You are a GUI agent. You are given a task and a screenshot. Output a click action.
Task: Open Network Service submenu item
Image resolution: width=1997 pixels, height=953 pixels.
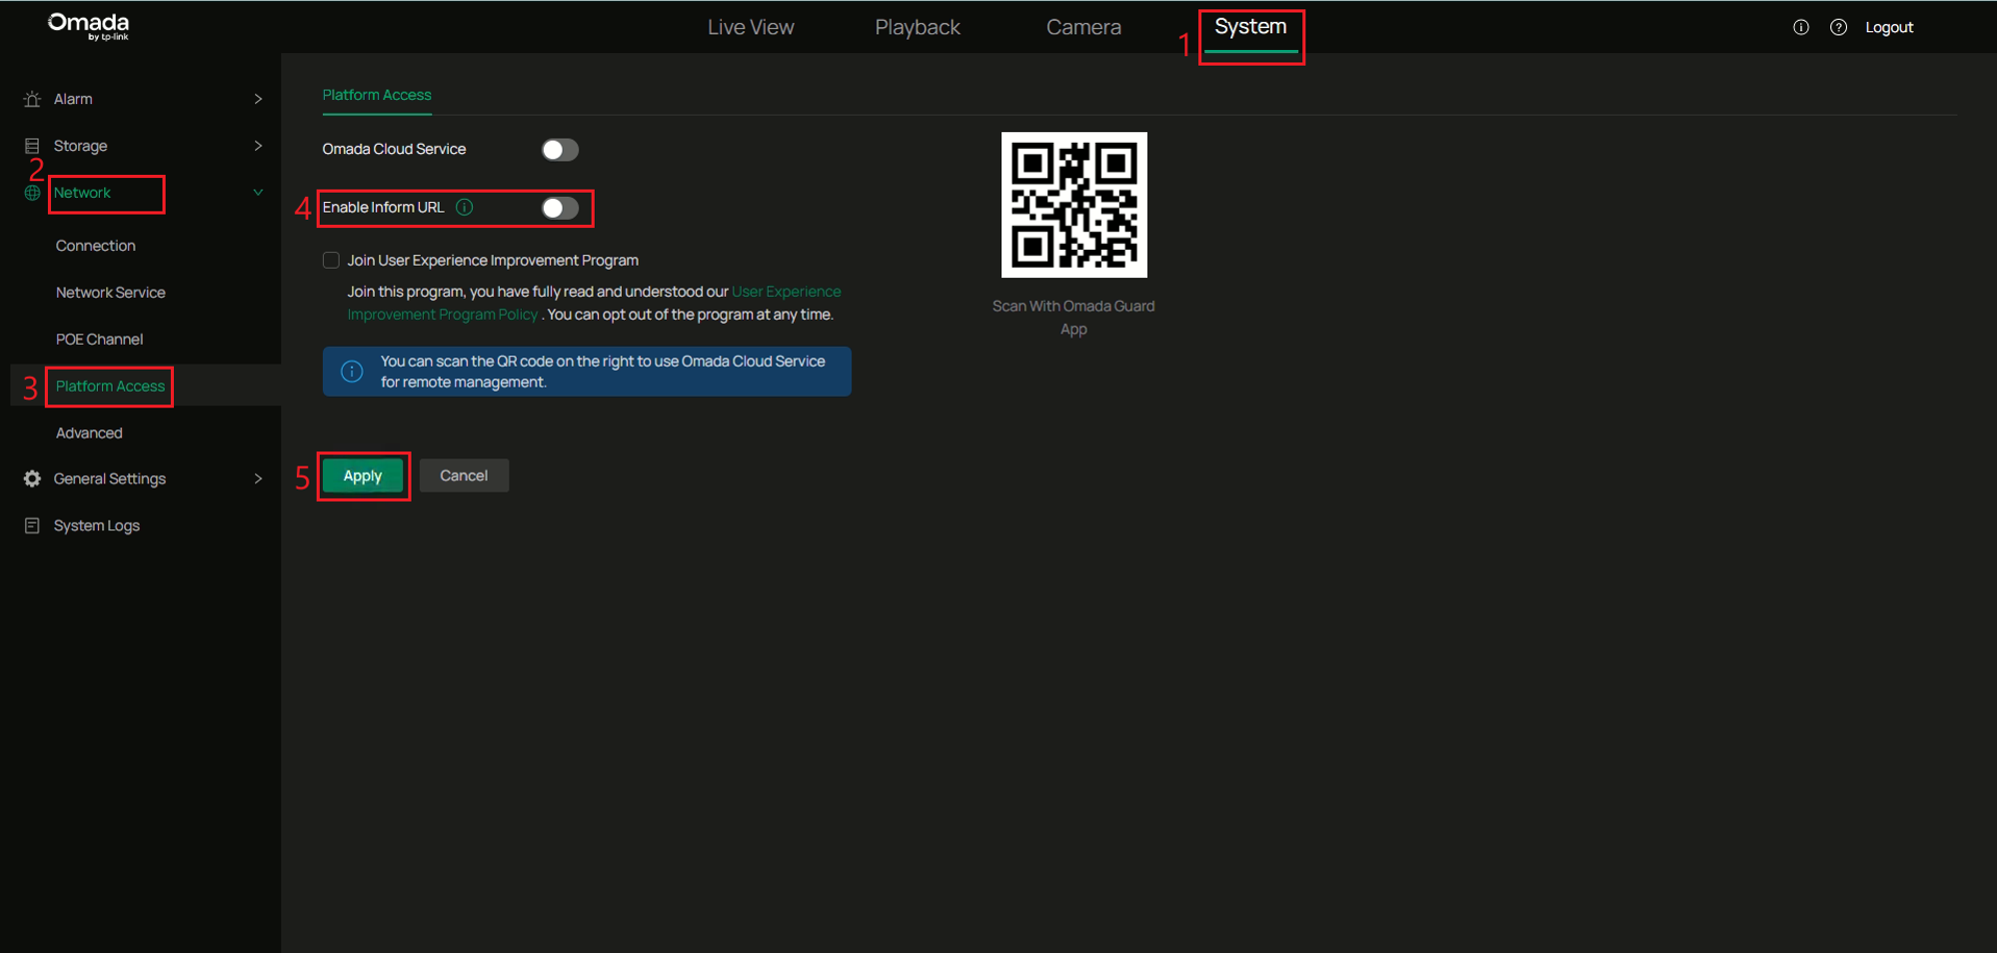point(111,293)
